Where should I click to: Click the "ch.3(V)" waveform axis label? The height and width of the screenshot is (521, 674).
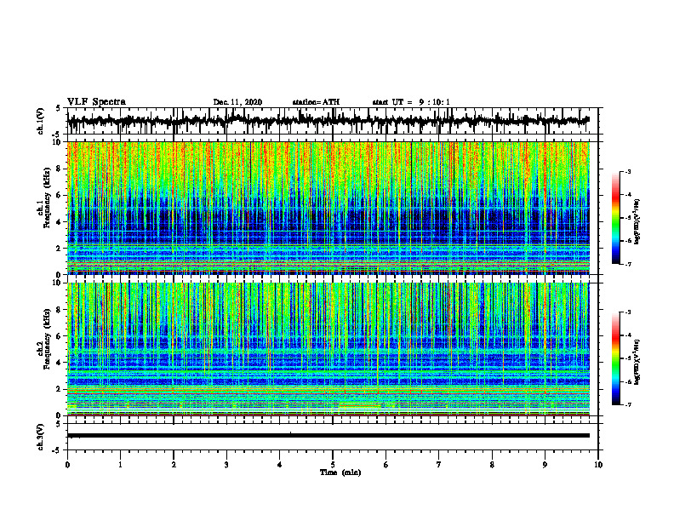[41, 437]
